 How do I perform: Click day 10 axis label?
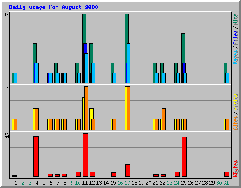pos(78,183)
